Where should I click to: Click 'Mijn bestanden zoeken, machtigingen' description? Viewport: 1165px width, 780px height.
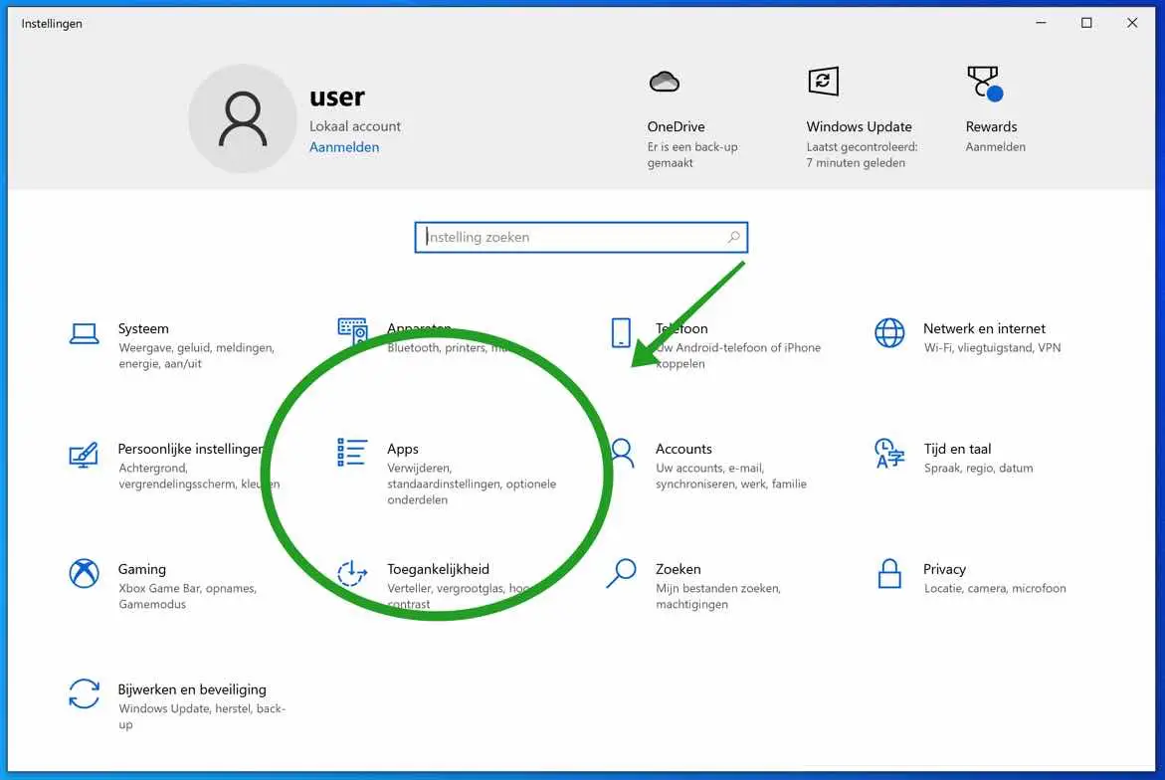click(717, 596)
